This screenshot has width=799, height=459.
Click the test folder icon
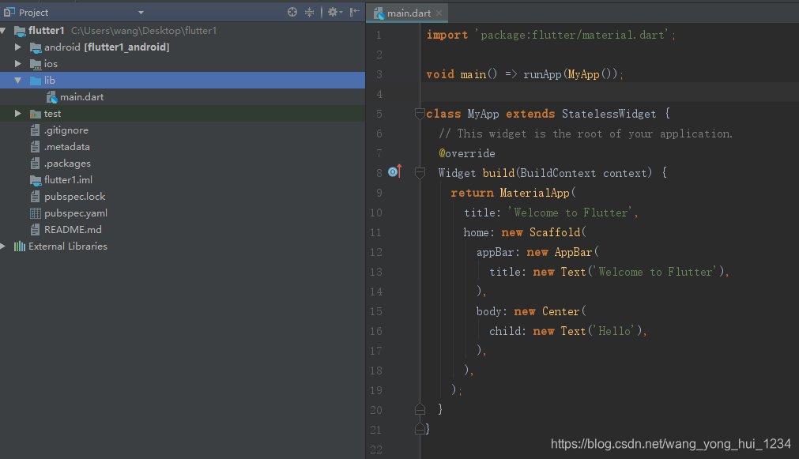[36, 114]
